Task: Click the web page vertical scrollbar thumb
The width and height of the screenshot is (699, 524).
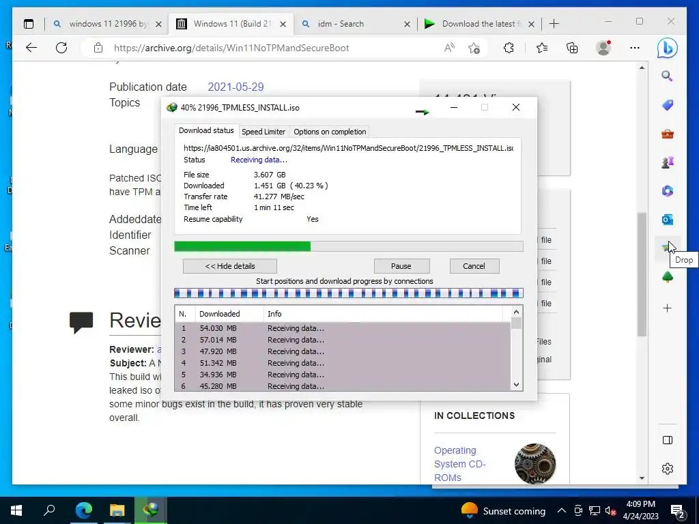Action: (642, 274)
